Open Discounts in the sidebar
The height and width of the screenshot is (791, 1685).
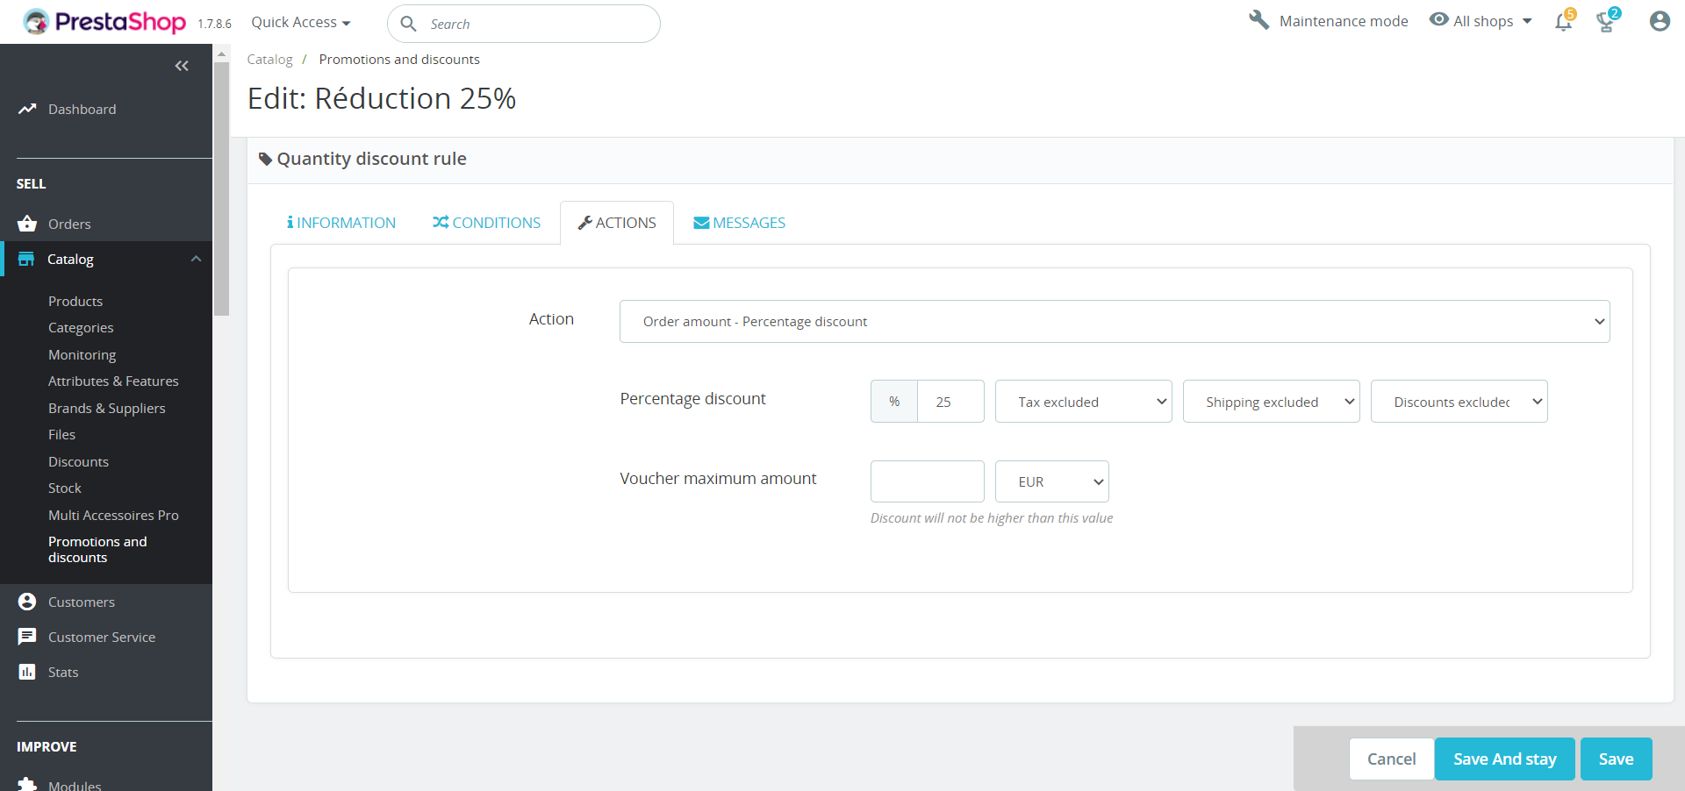point(78,461)
